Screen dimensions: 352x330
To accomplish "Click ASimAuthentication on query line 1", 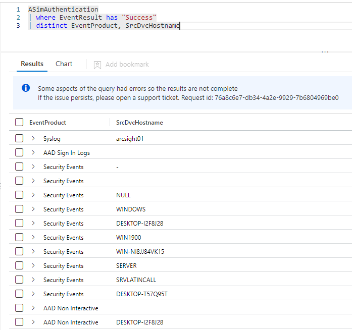I will (63, 10).
